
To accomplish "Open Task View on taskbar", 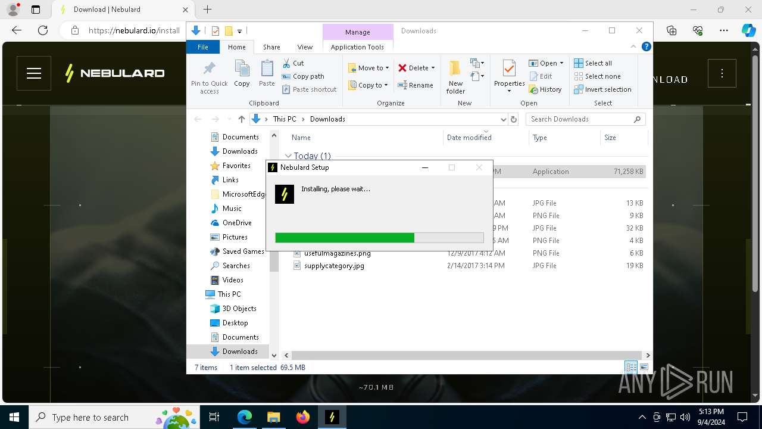I will pos(214,417).
